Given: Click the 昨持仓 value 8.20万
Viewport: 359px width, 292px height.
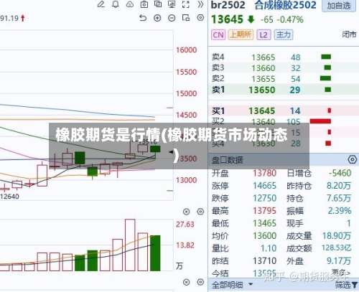Looking at the screenshot, I should click(339, 186).
